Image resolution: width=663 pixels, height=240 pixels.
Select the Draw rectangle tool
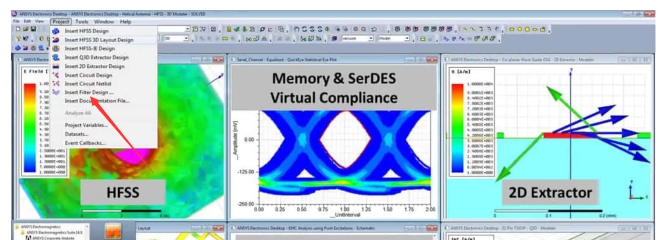pos(511,29)
